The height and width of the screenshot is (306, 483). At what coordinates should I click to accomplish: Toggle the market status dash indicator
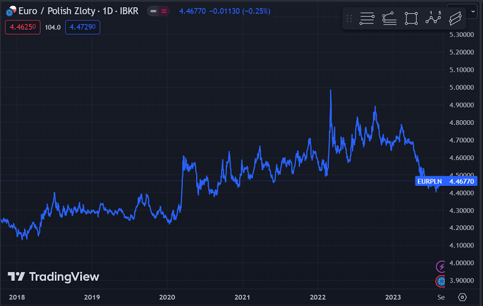point(155,11)
